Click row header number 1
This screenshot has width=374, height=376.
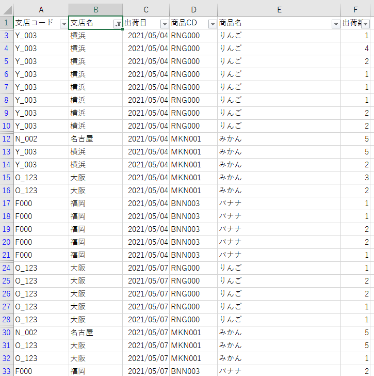coord(7,23)
